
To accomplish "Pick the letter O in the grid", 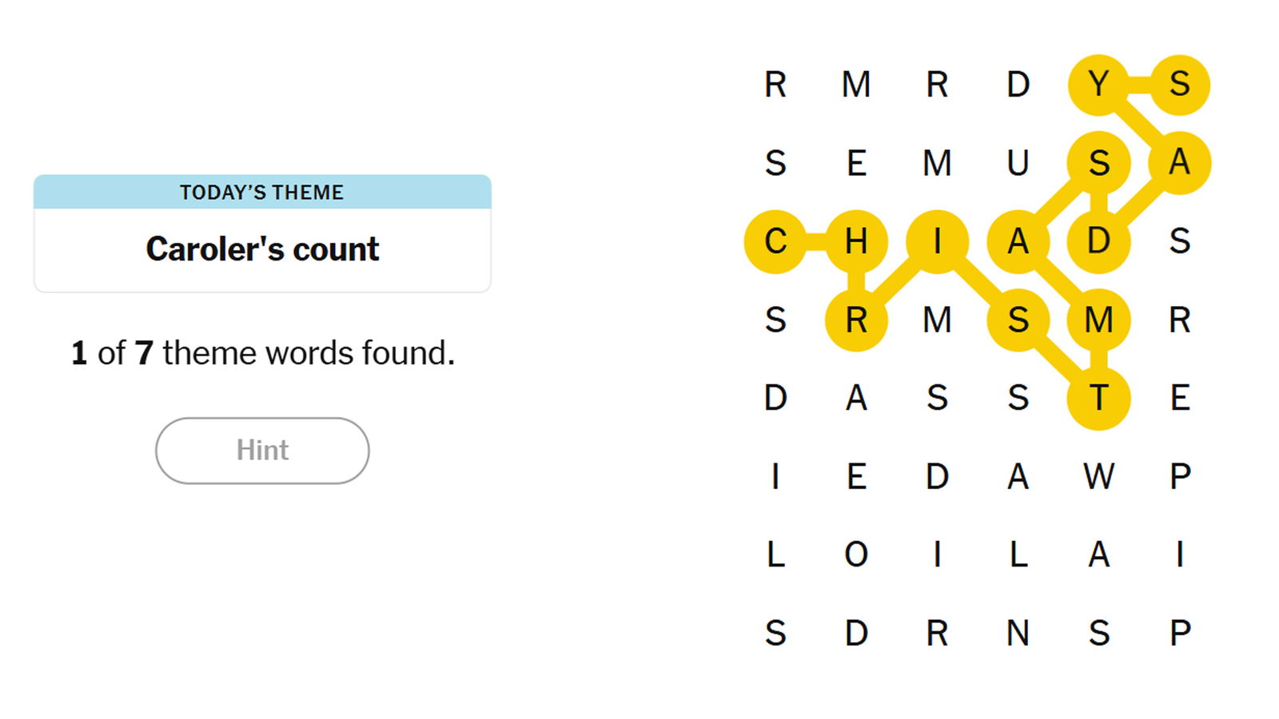I will pos(856,554).
